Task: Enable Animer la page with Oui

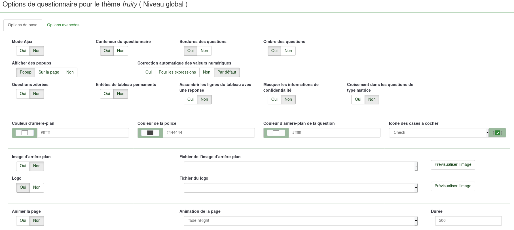Action: [x=23, y=221]
